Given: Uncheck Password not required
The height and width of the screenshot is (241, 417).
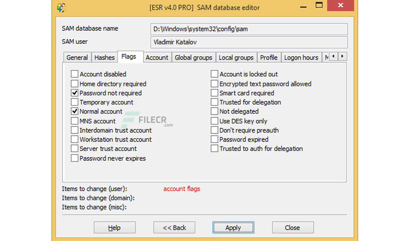Looking at the screenshot, I should [74, 93].
